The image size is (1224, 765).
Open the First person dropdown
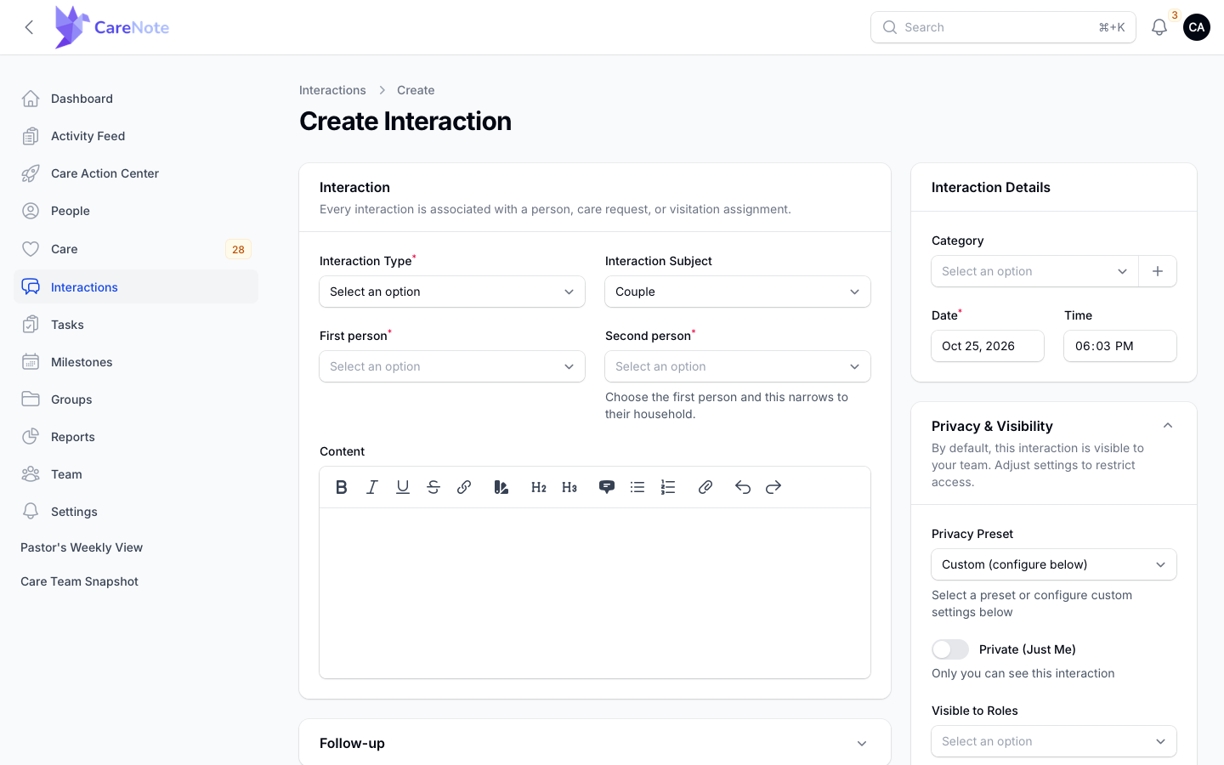coord(452,366)
